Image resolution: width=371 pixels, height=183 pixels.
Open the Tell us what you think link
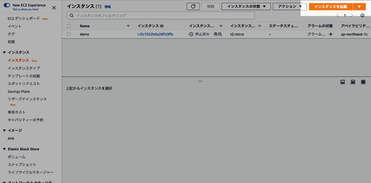click(x=25, y=10)
